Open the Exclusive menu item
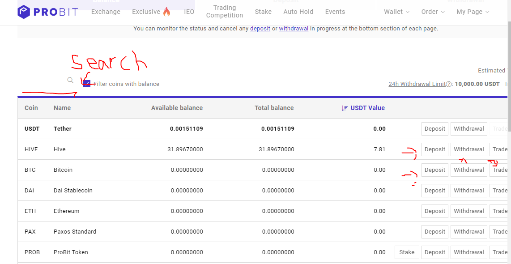 146,12
